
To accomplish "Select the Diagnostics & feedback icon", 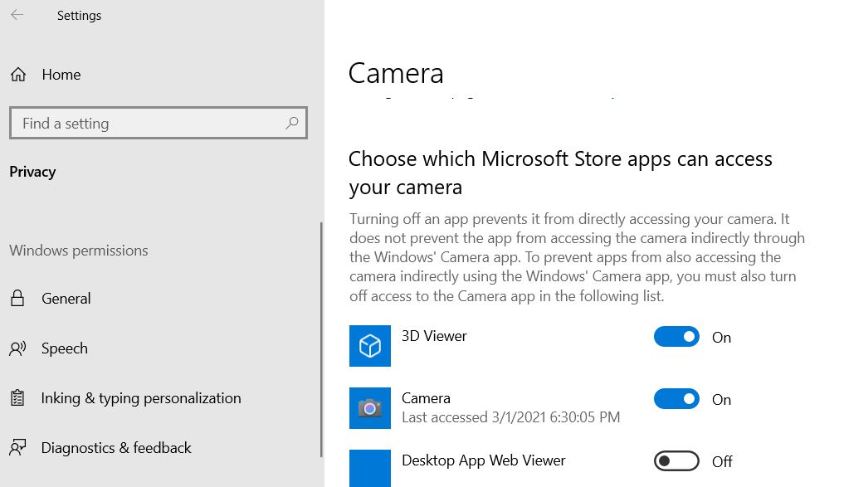I will (x=17, y=447).
